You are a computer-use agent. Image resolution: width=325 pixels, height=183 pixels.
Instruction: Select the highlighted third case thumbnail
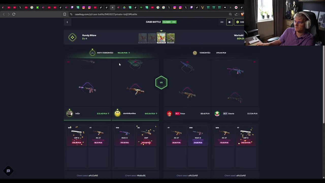[161, 38]
